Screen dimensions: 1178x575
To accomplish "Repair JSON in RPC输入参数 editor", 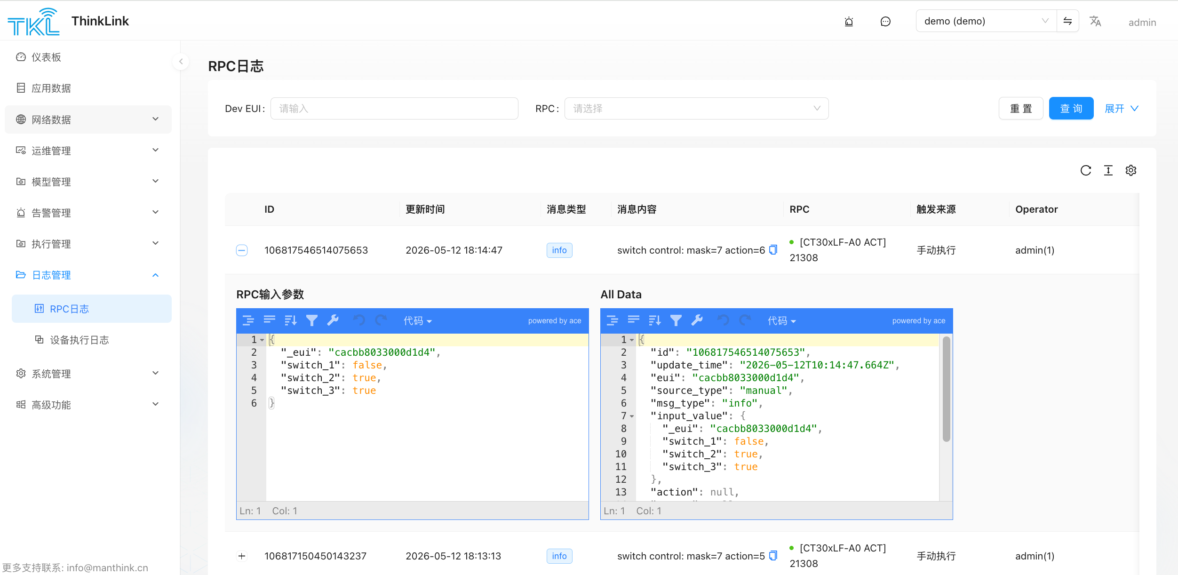I will tap(333, 320).
